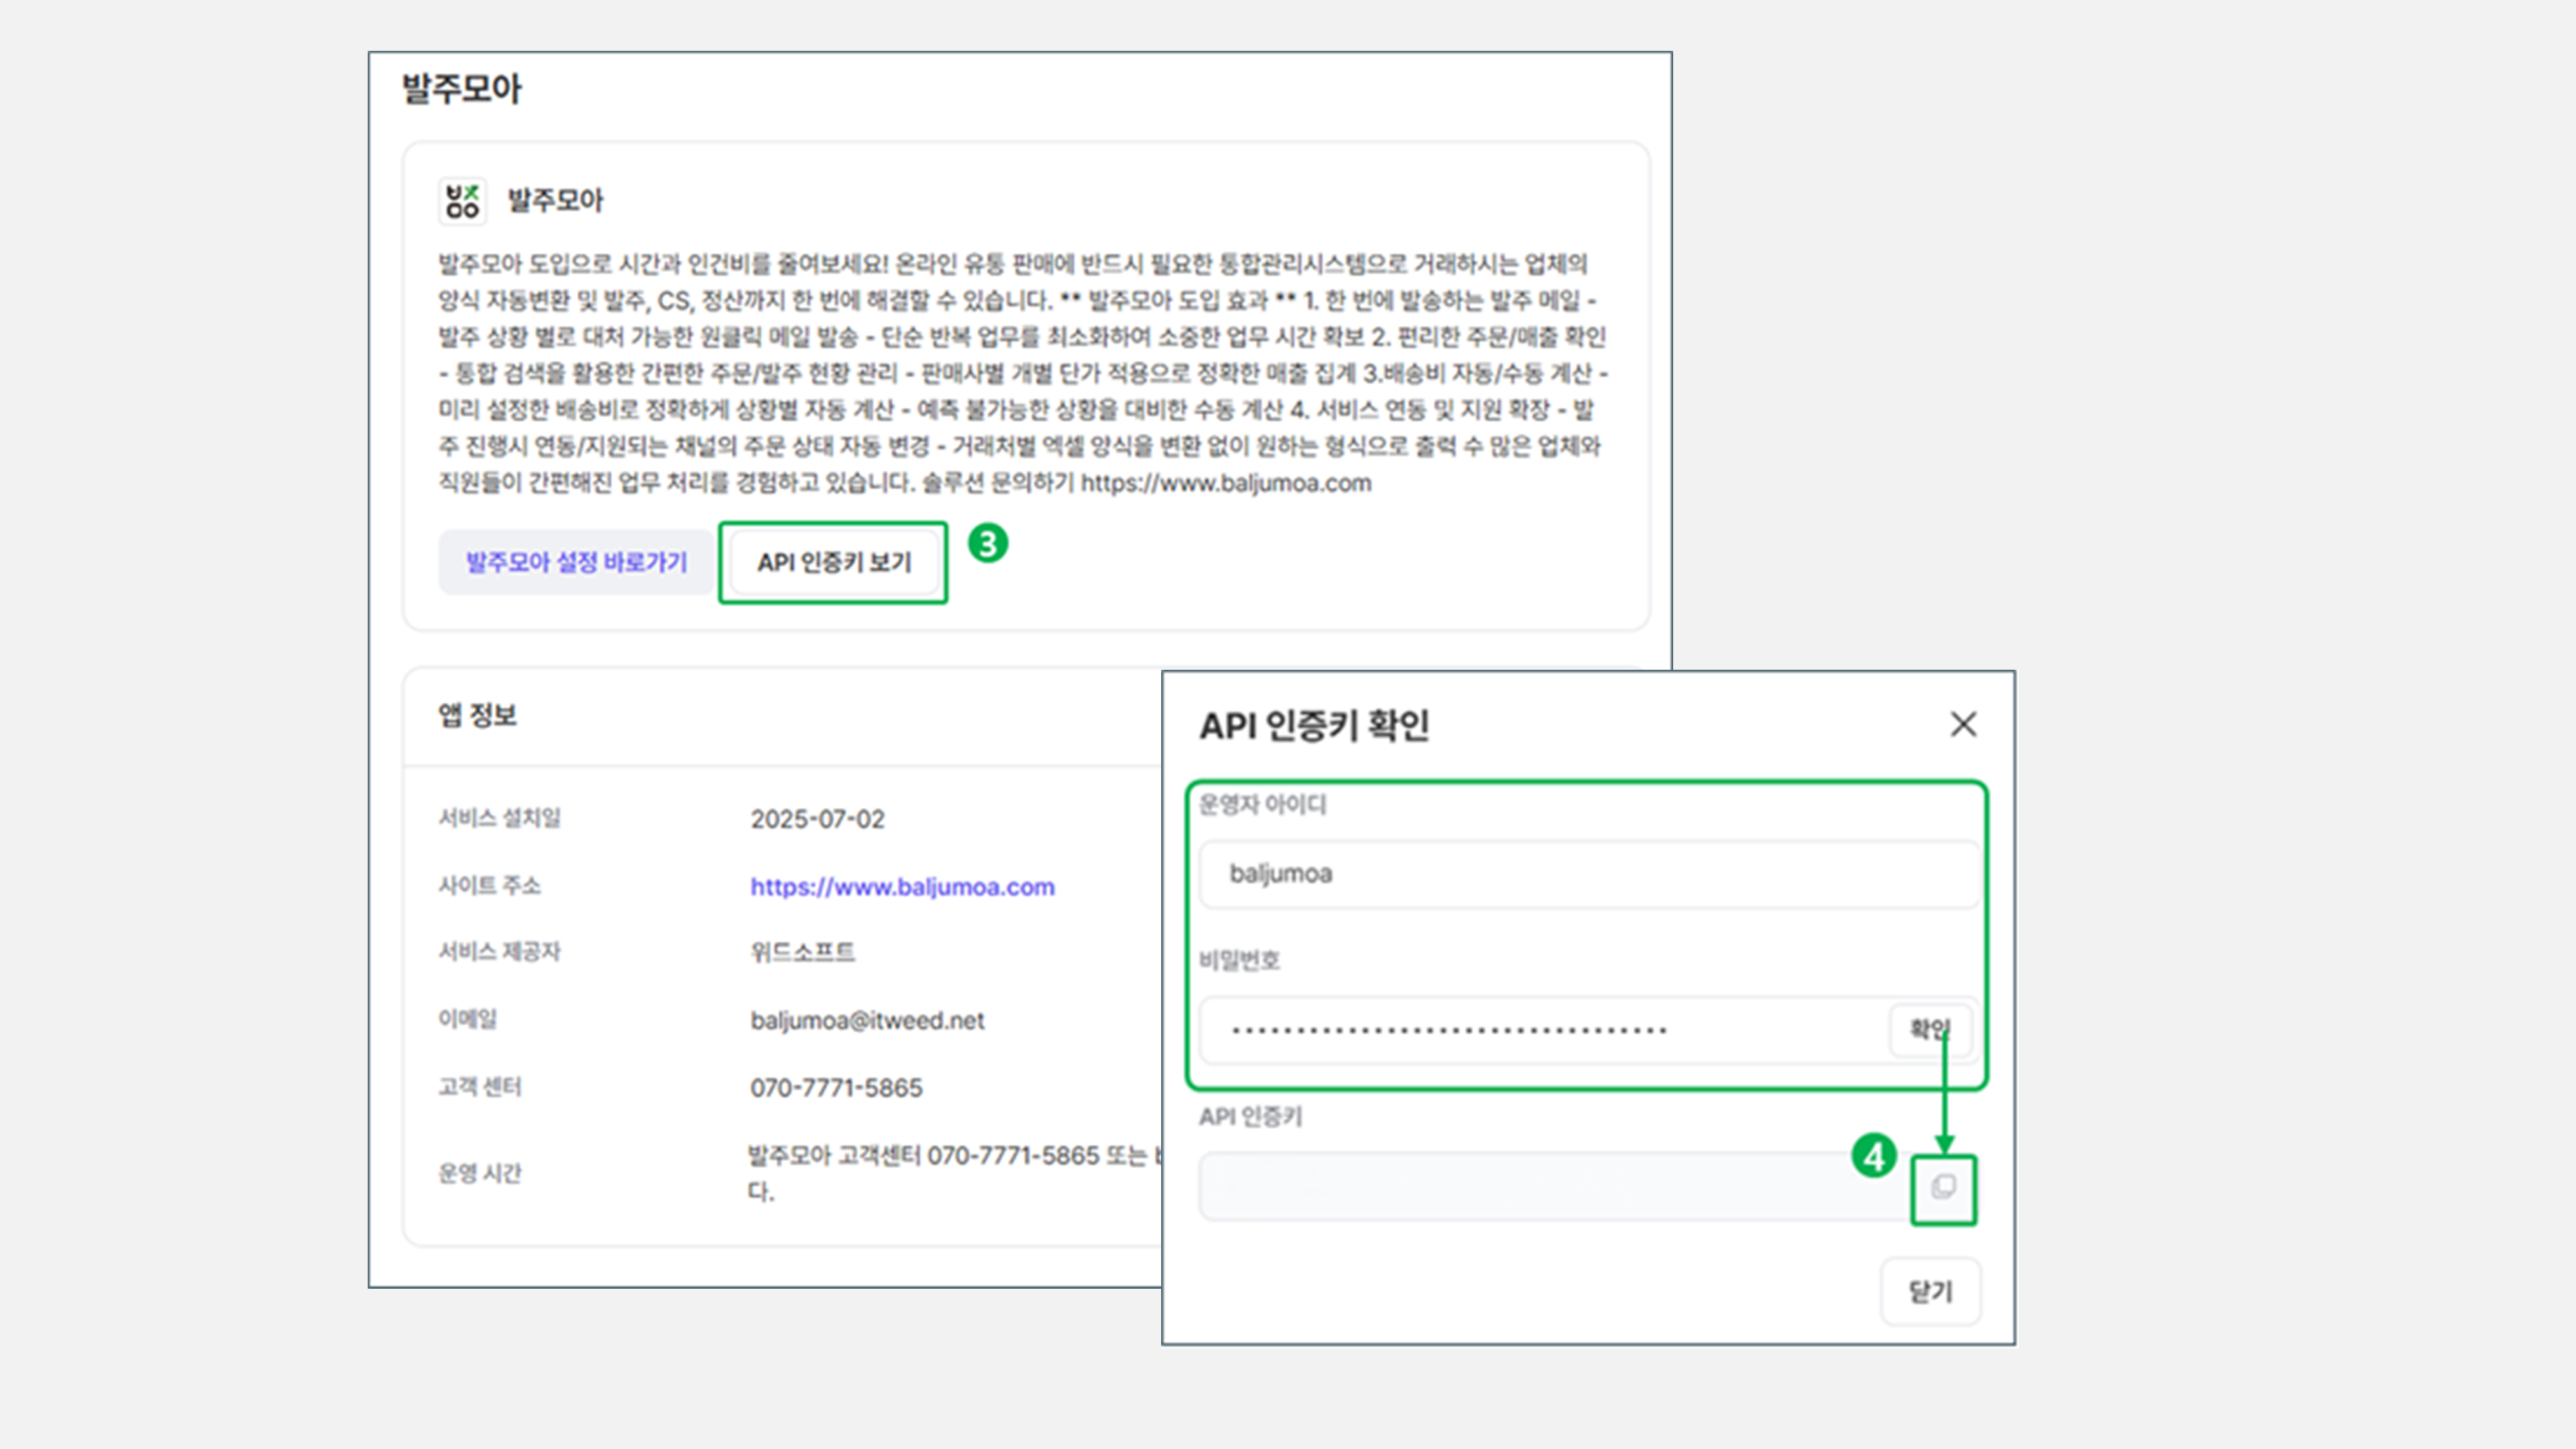Copy the API 인증키 with the copy icon
This screenshot has height=1449, width=2576.
1943,1188
